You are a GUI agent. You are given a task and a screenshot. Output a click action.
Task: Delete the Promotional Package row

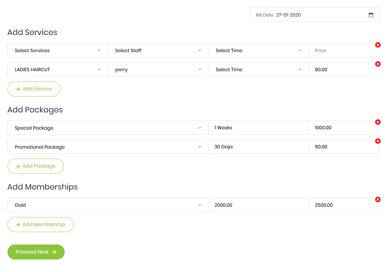coord(378,141)
